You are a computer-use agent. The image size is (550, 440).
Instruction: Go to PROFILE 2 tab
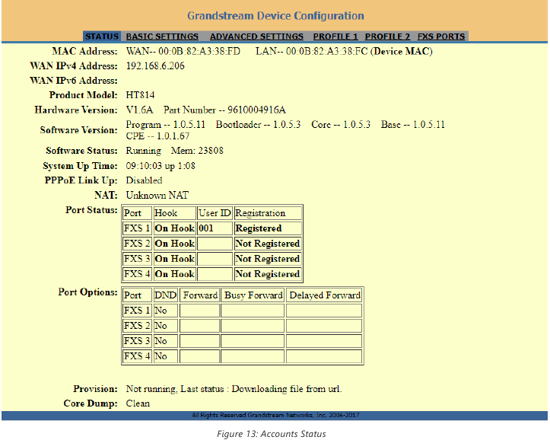(x=387, y=37)
